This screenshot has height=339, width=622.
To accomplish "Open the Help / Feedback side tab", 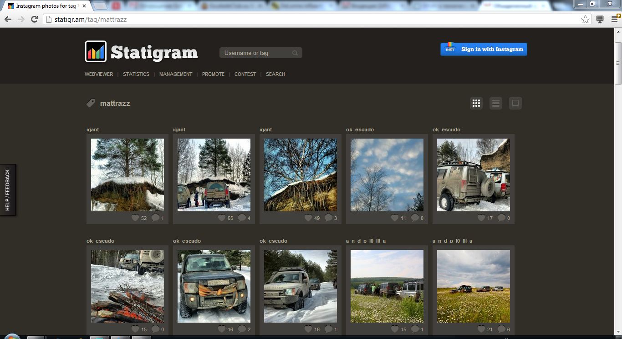I will tap(8, 190).
